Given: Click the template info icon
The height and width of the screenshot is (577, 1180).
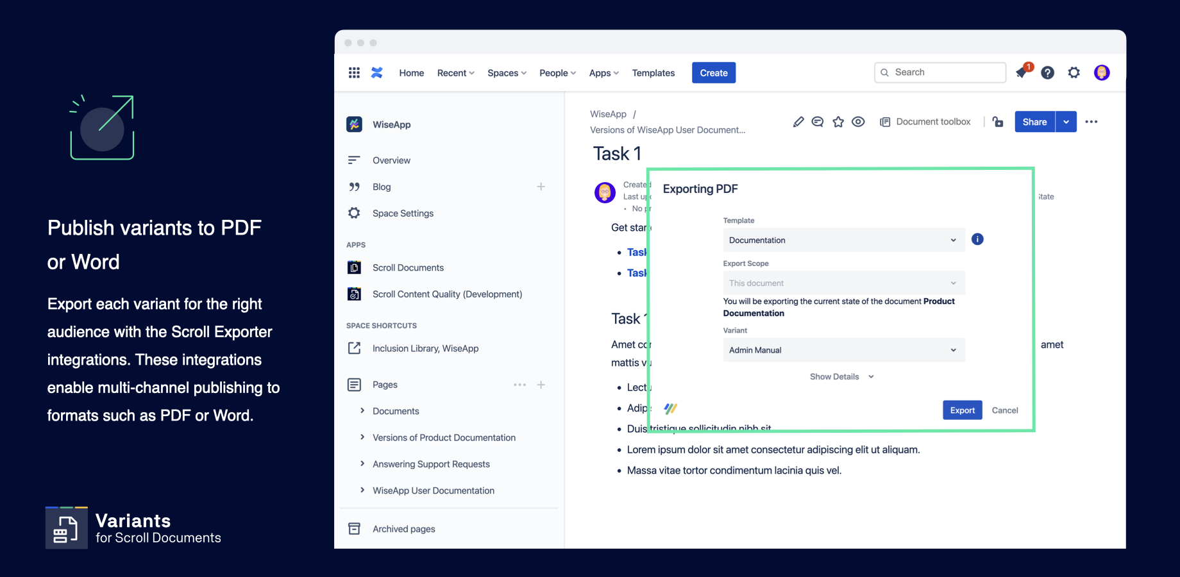Looking at the screenshot, I should [977, 239].
